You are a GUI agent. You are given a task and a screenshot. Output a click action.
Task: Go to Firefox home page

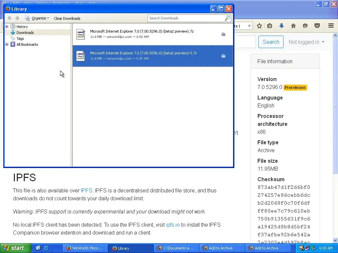[293, 26]
